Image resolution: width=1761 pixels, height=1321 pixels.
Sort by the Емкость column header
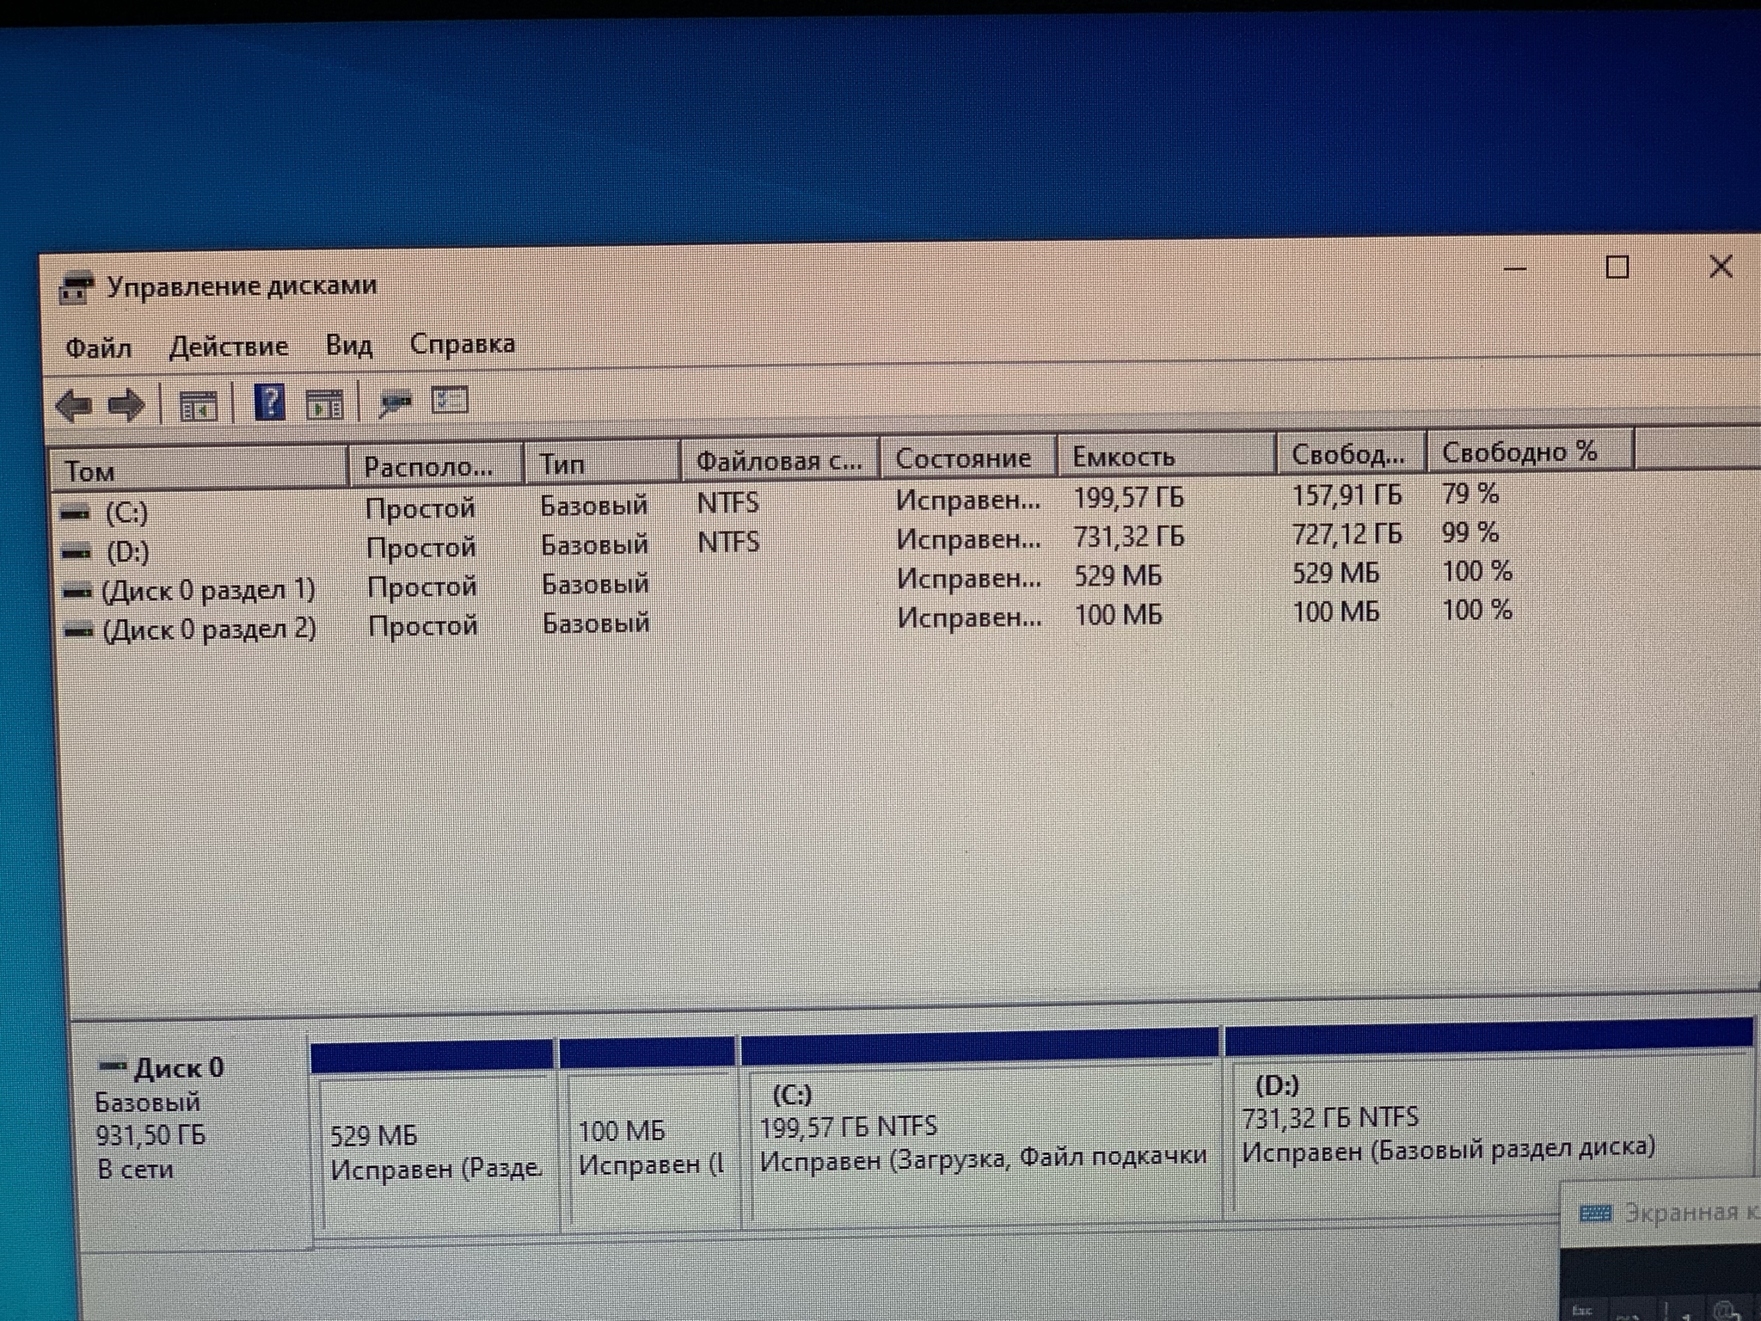coord(1165,455)
